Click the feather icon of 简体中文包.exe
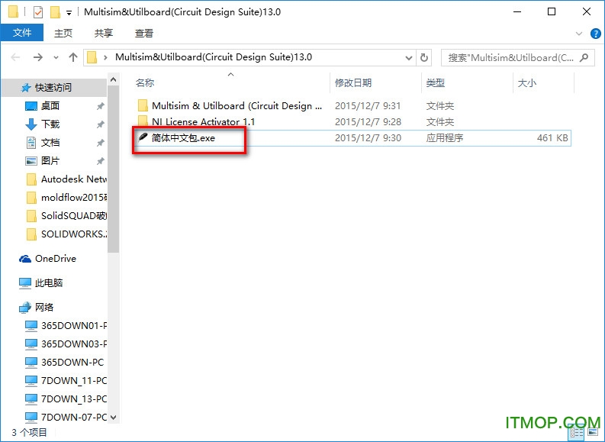Screen dimensions: 605x442 coord(143,137)
